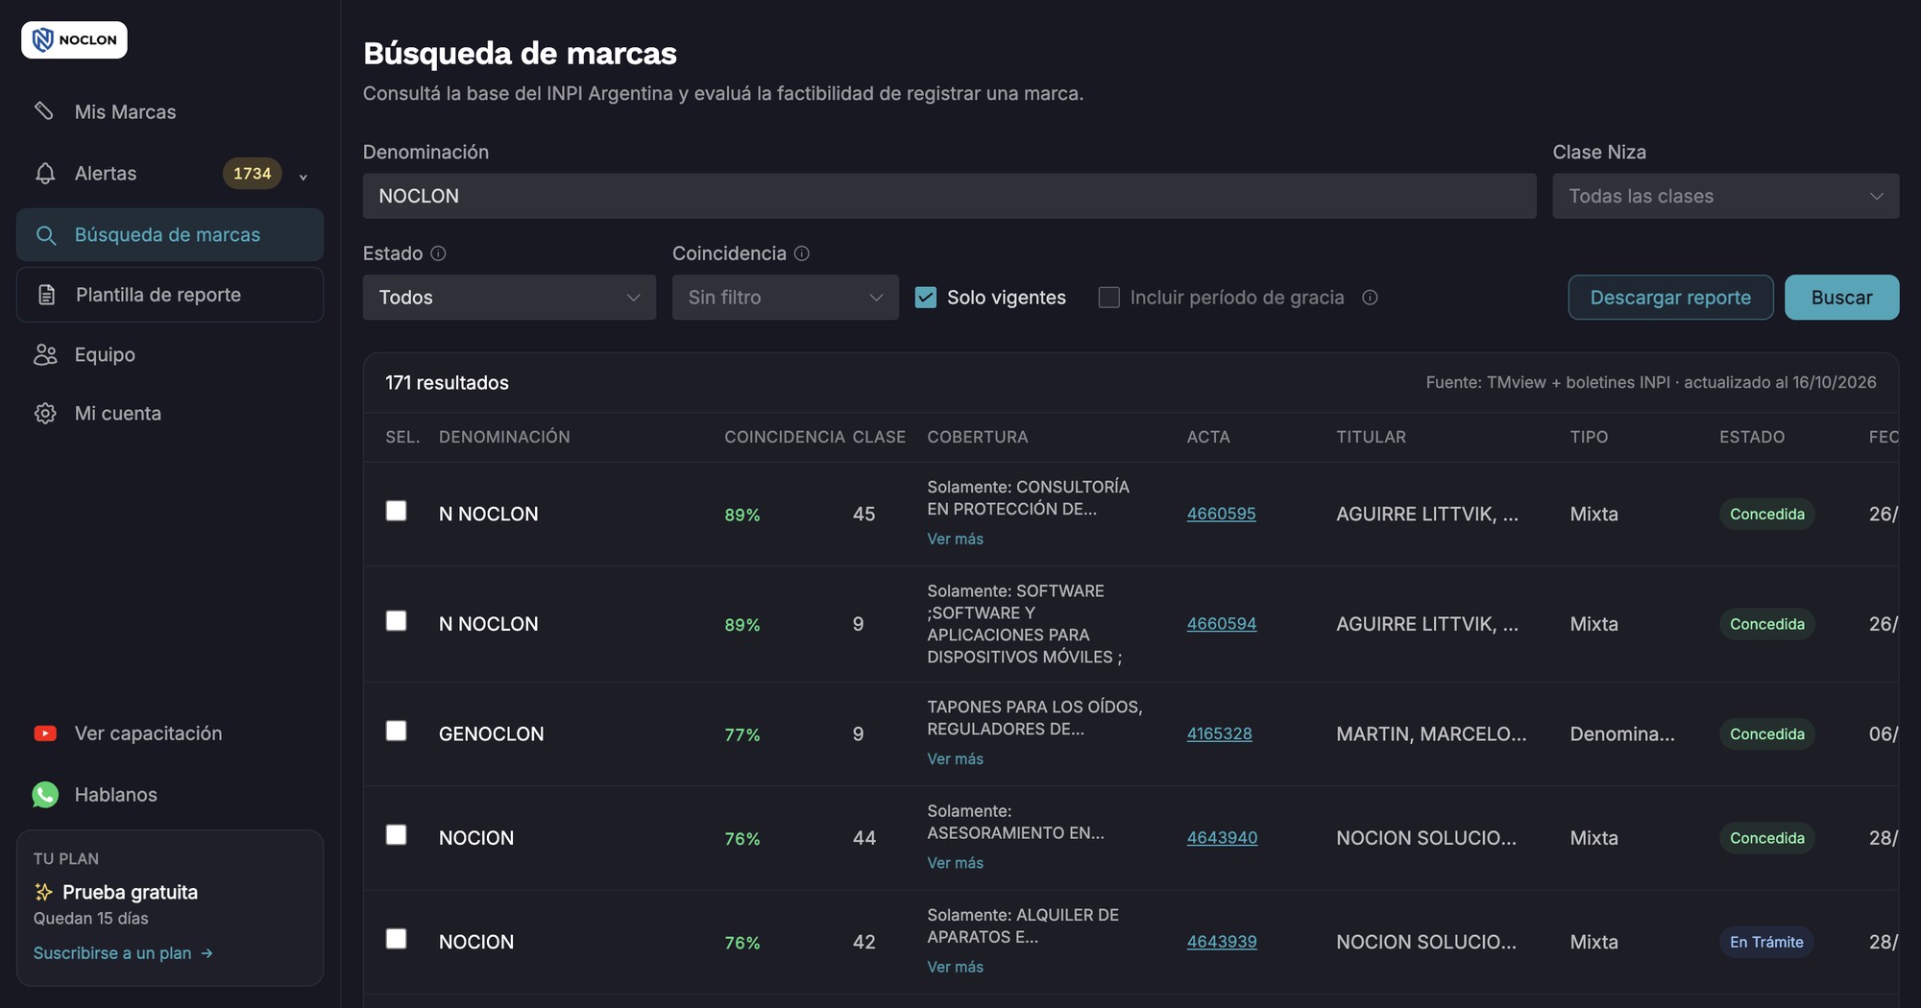The width and height of the screenshot is (1921, 1008).
Task: Expand Ver más for GENOCLON coverage
Action: (956, 759)
